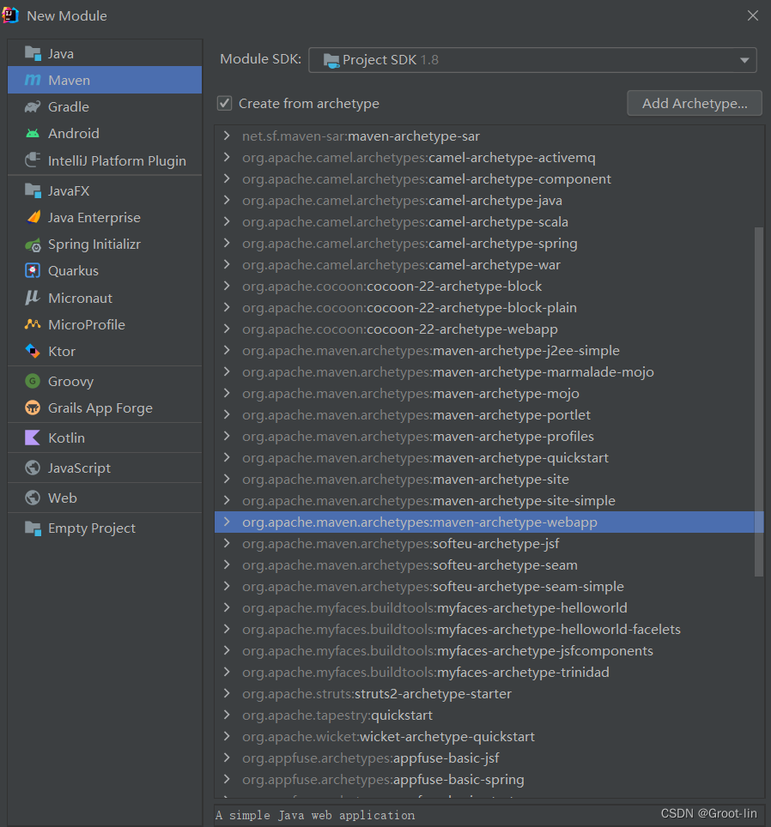
Task: Click the IntelliJ logo in title bar
Action: 10,15
